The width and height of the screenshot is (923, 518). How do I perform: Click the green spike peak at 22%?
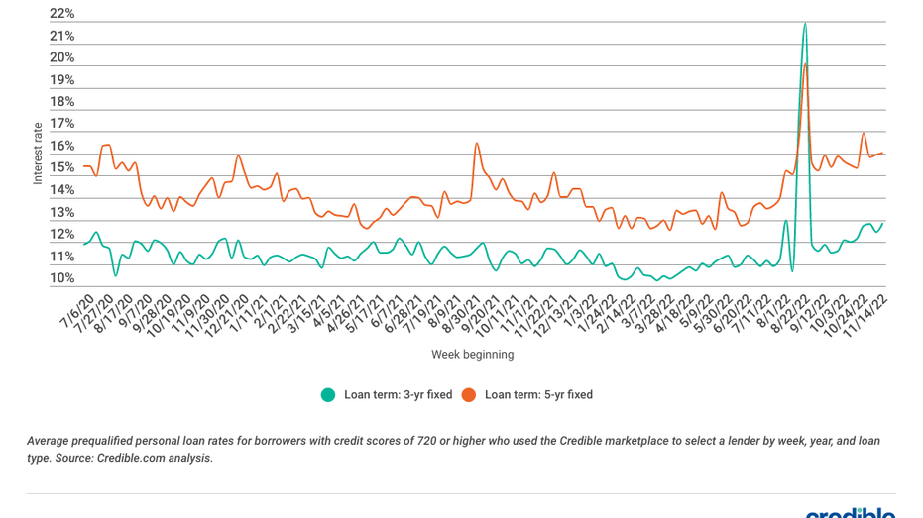click(805, 24)
